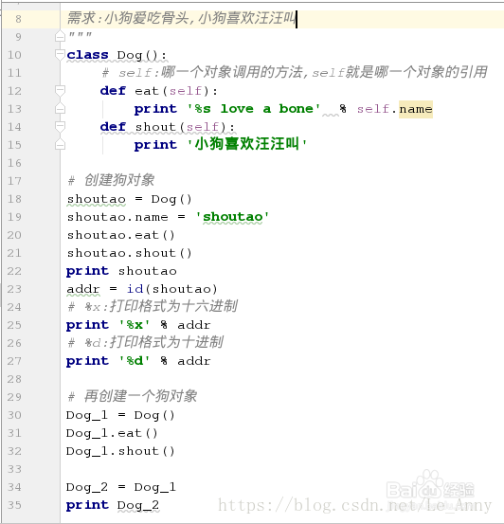Click the 'addr' variable on line 23
The height and width of the screenshot is (524, 504).
coord(83,289)
